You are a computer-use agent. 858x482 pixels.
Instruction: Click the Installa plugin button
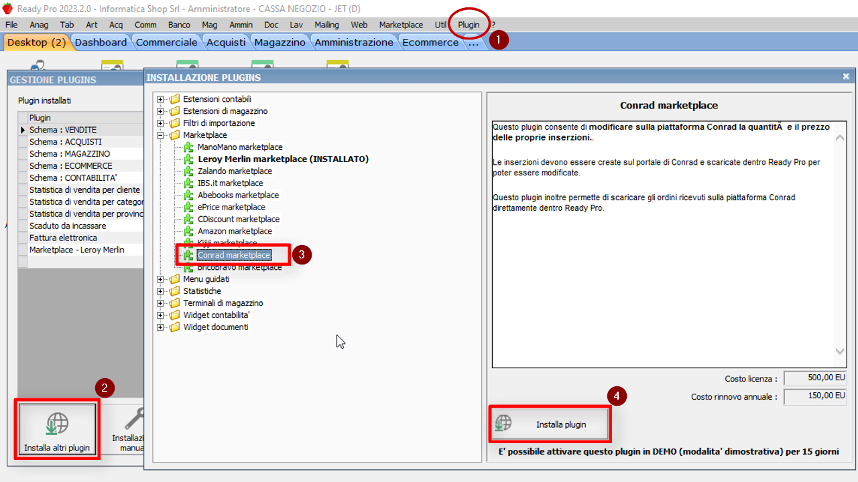(x=550, y=424)
